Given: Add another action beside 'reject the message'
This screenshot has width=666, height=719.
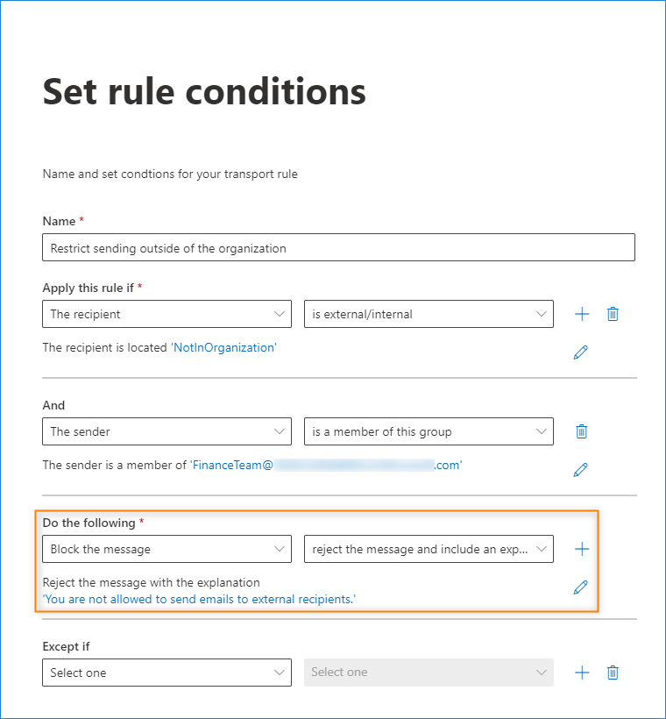Looking at the screenshot, I should pos(582,549).
